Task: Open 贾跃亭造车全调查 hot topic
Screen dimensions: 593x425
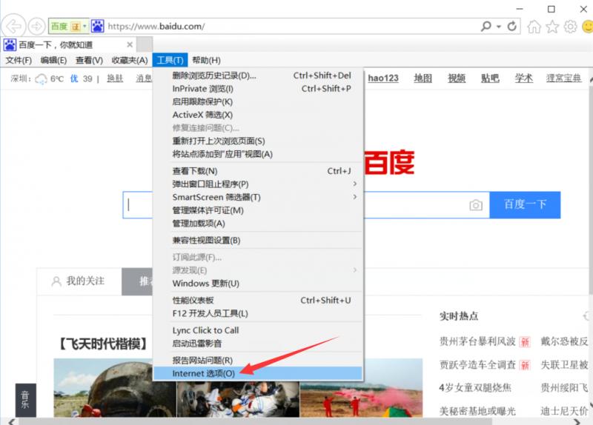Action: [x=477, y=365]
